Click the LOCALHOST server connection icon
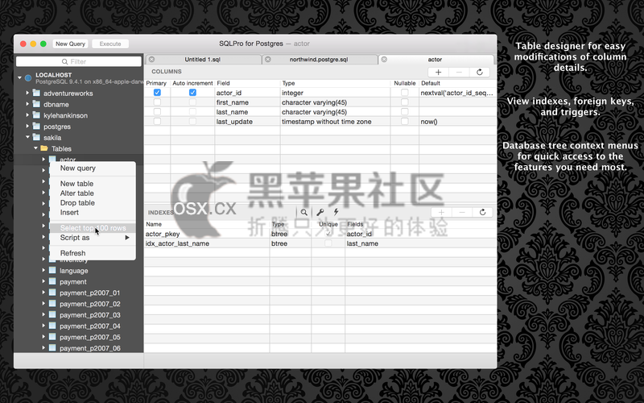 [28, 77]
